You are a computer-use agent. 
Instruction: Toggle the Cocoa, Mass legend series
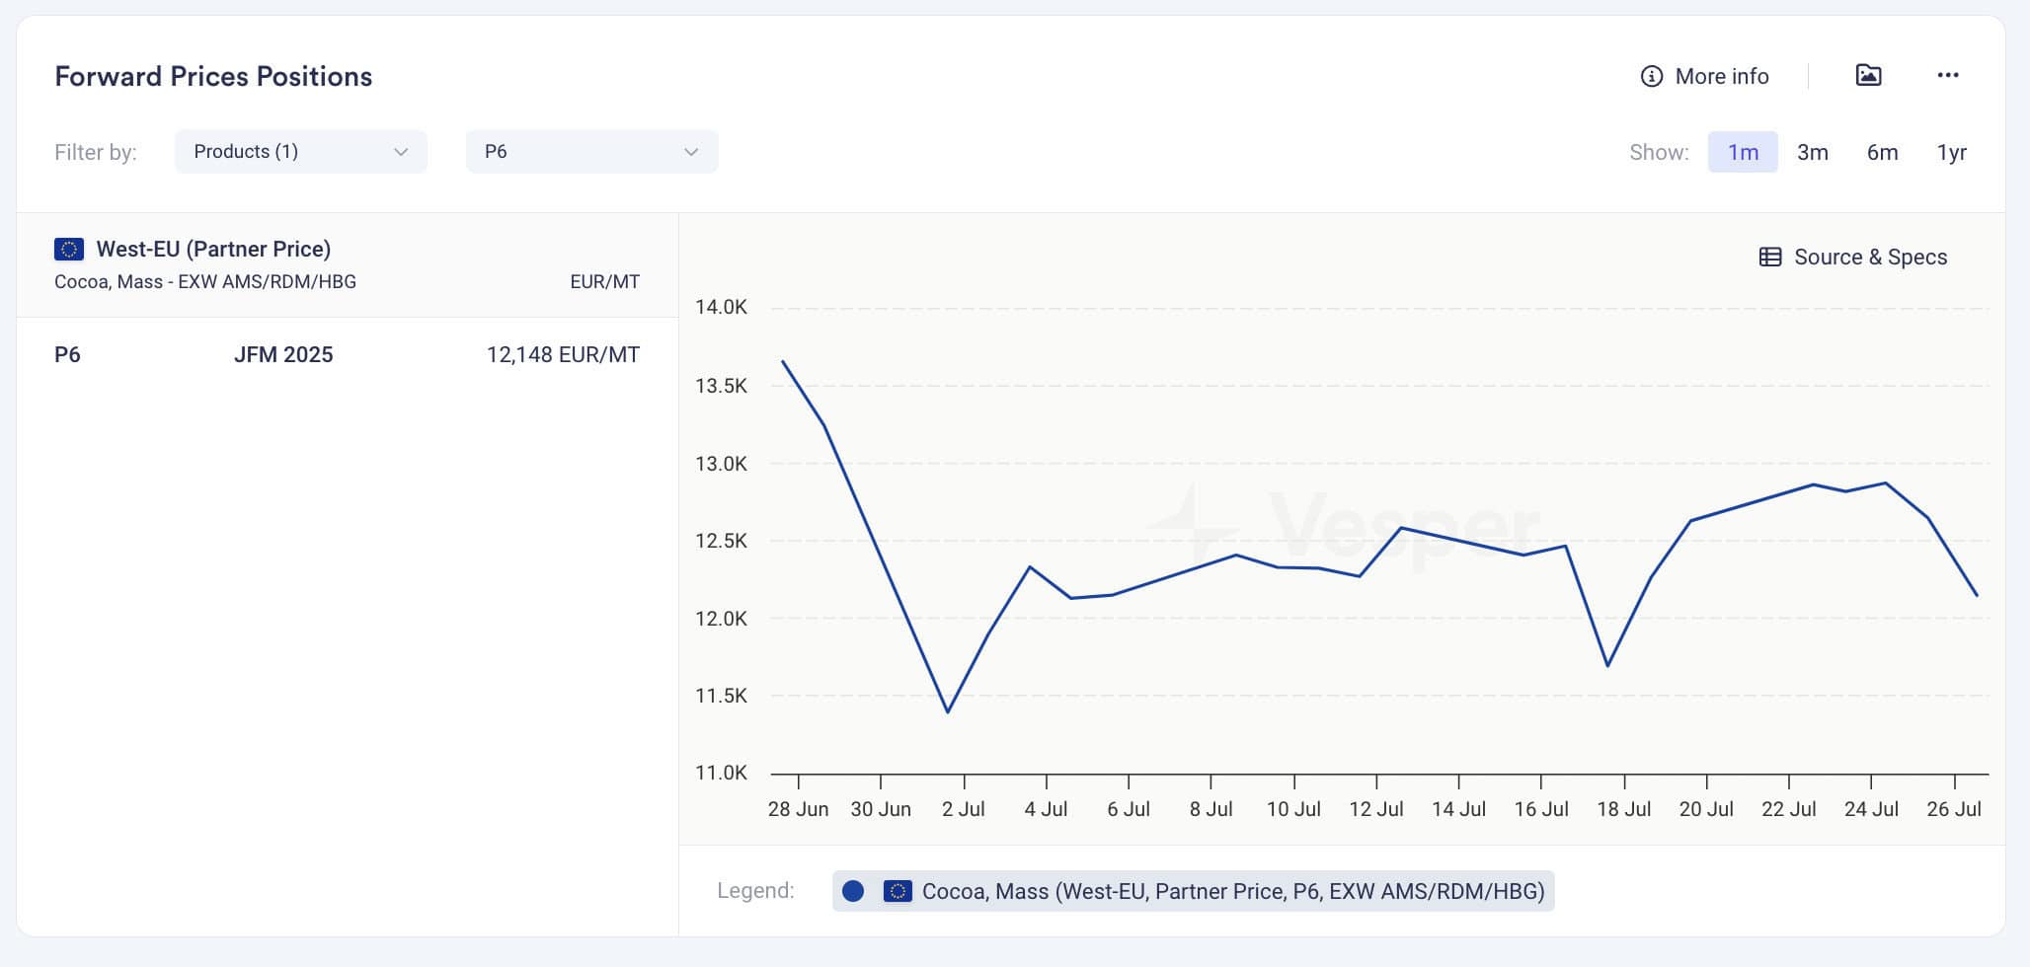pyautogui.click(x=1193, y=891)
